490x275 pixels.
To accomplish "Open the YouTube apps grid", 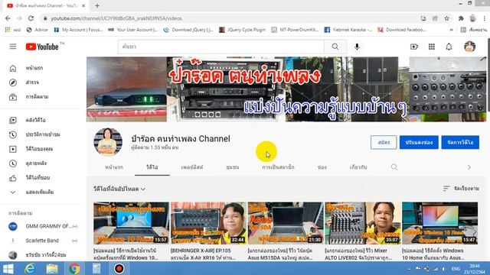I will point(432,47).
